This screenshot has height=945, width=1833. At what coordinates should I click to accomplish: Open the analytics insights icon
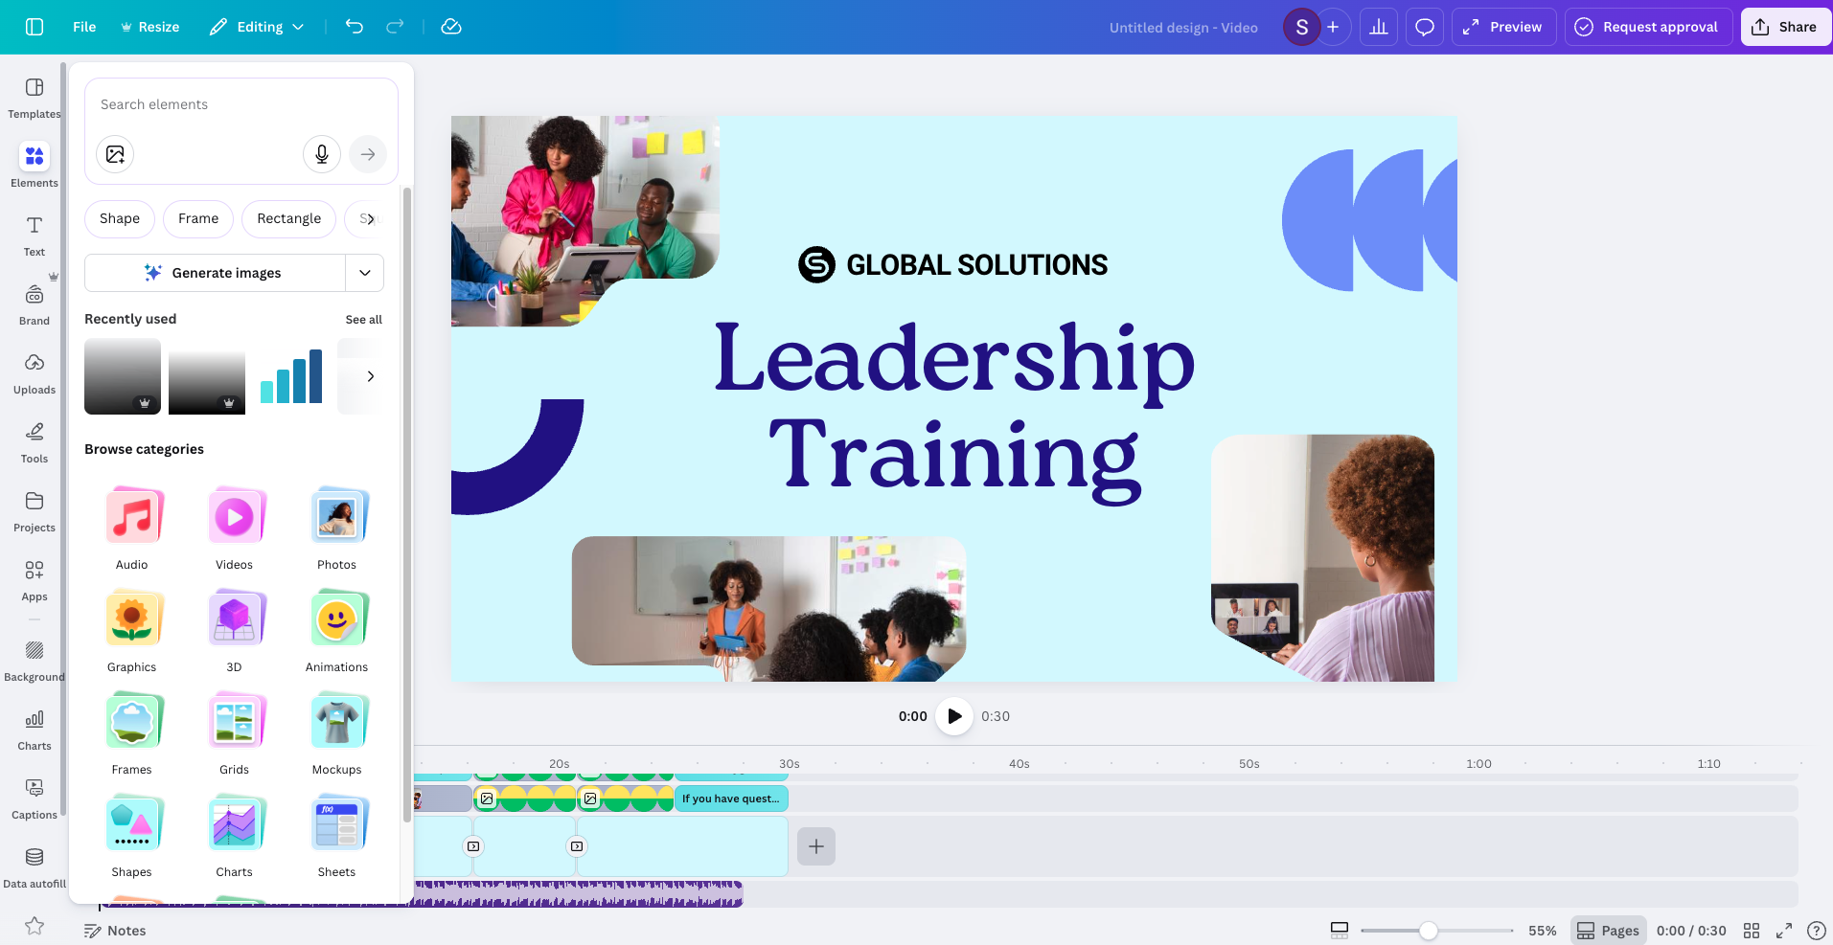(1379, 27)
